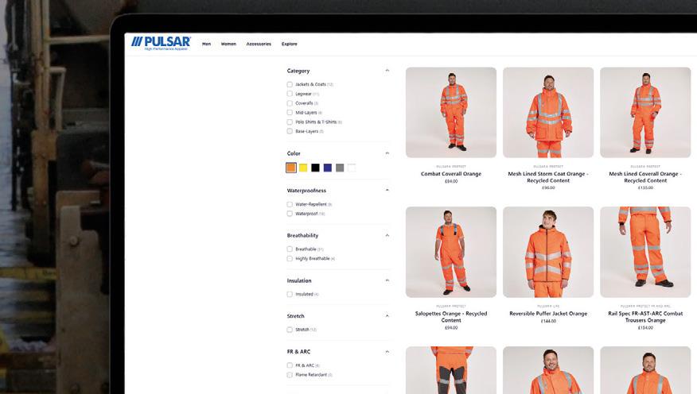
Task: Open Mesh Lined Coverall Orange link
Action: click(645, 177)
